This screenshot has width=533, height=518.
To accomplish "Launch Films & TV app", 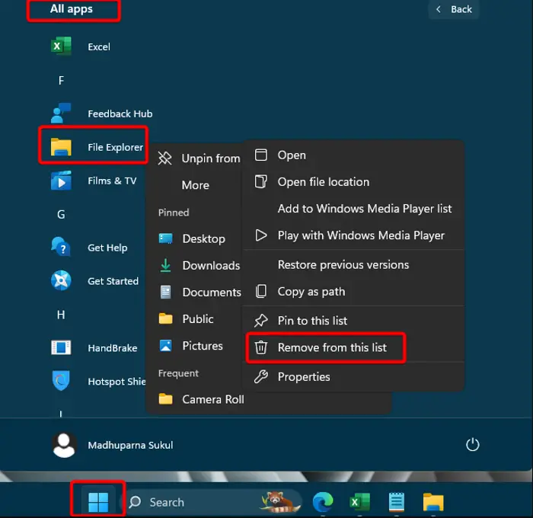I will (x=94, y=181).
